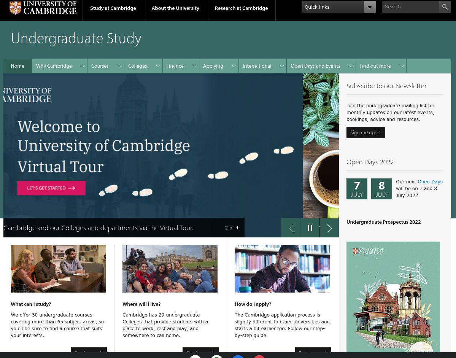The width and height of the screenshot is (456, 358).
Task: Click the 8 July date tile
Action: pos(381,189)
